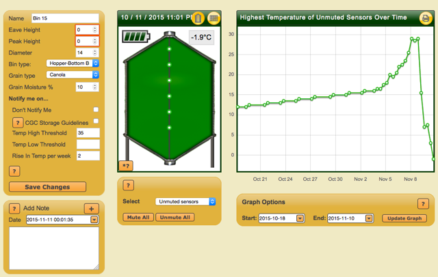Open the sensor Select dropdown
The width and height of the screenshot is (438, 277).
coord(185,201)
